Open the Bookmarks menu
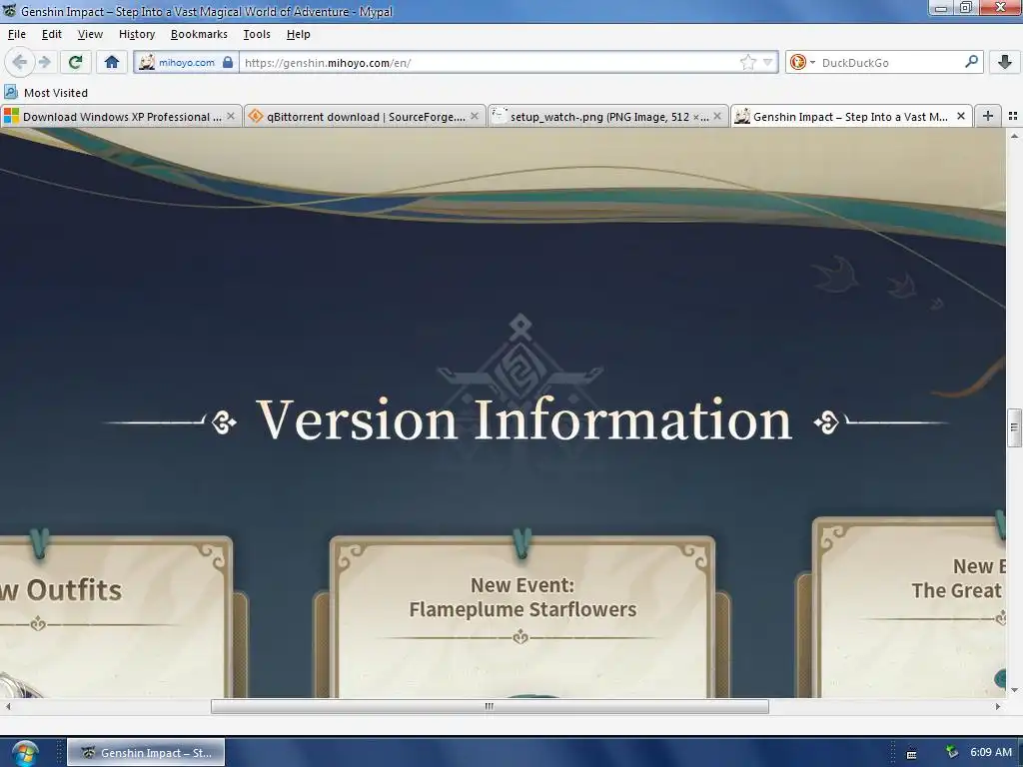Image resolution: width=1023 pixels, height=767 pixels. pyautogui.click(x=199, y=34)
